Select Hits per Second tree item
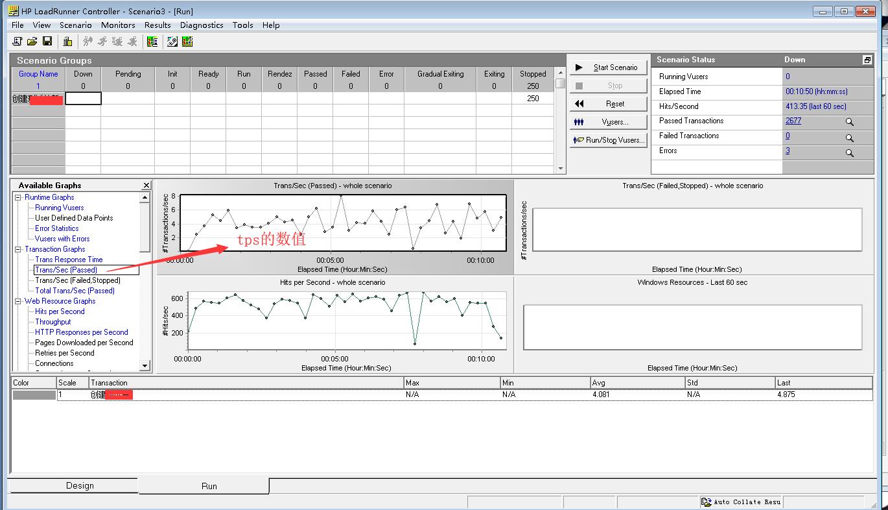The image size is (888, 510). click(60, 311)
